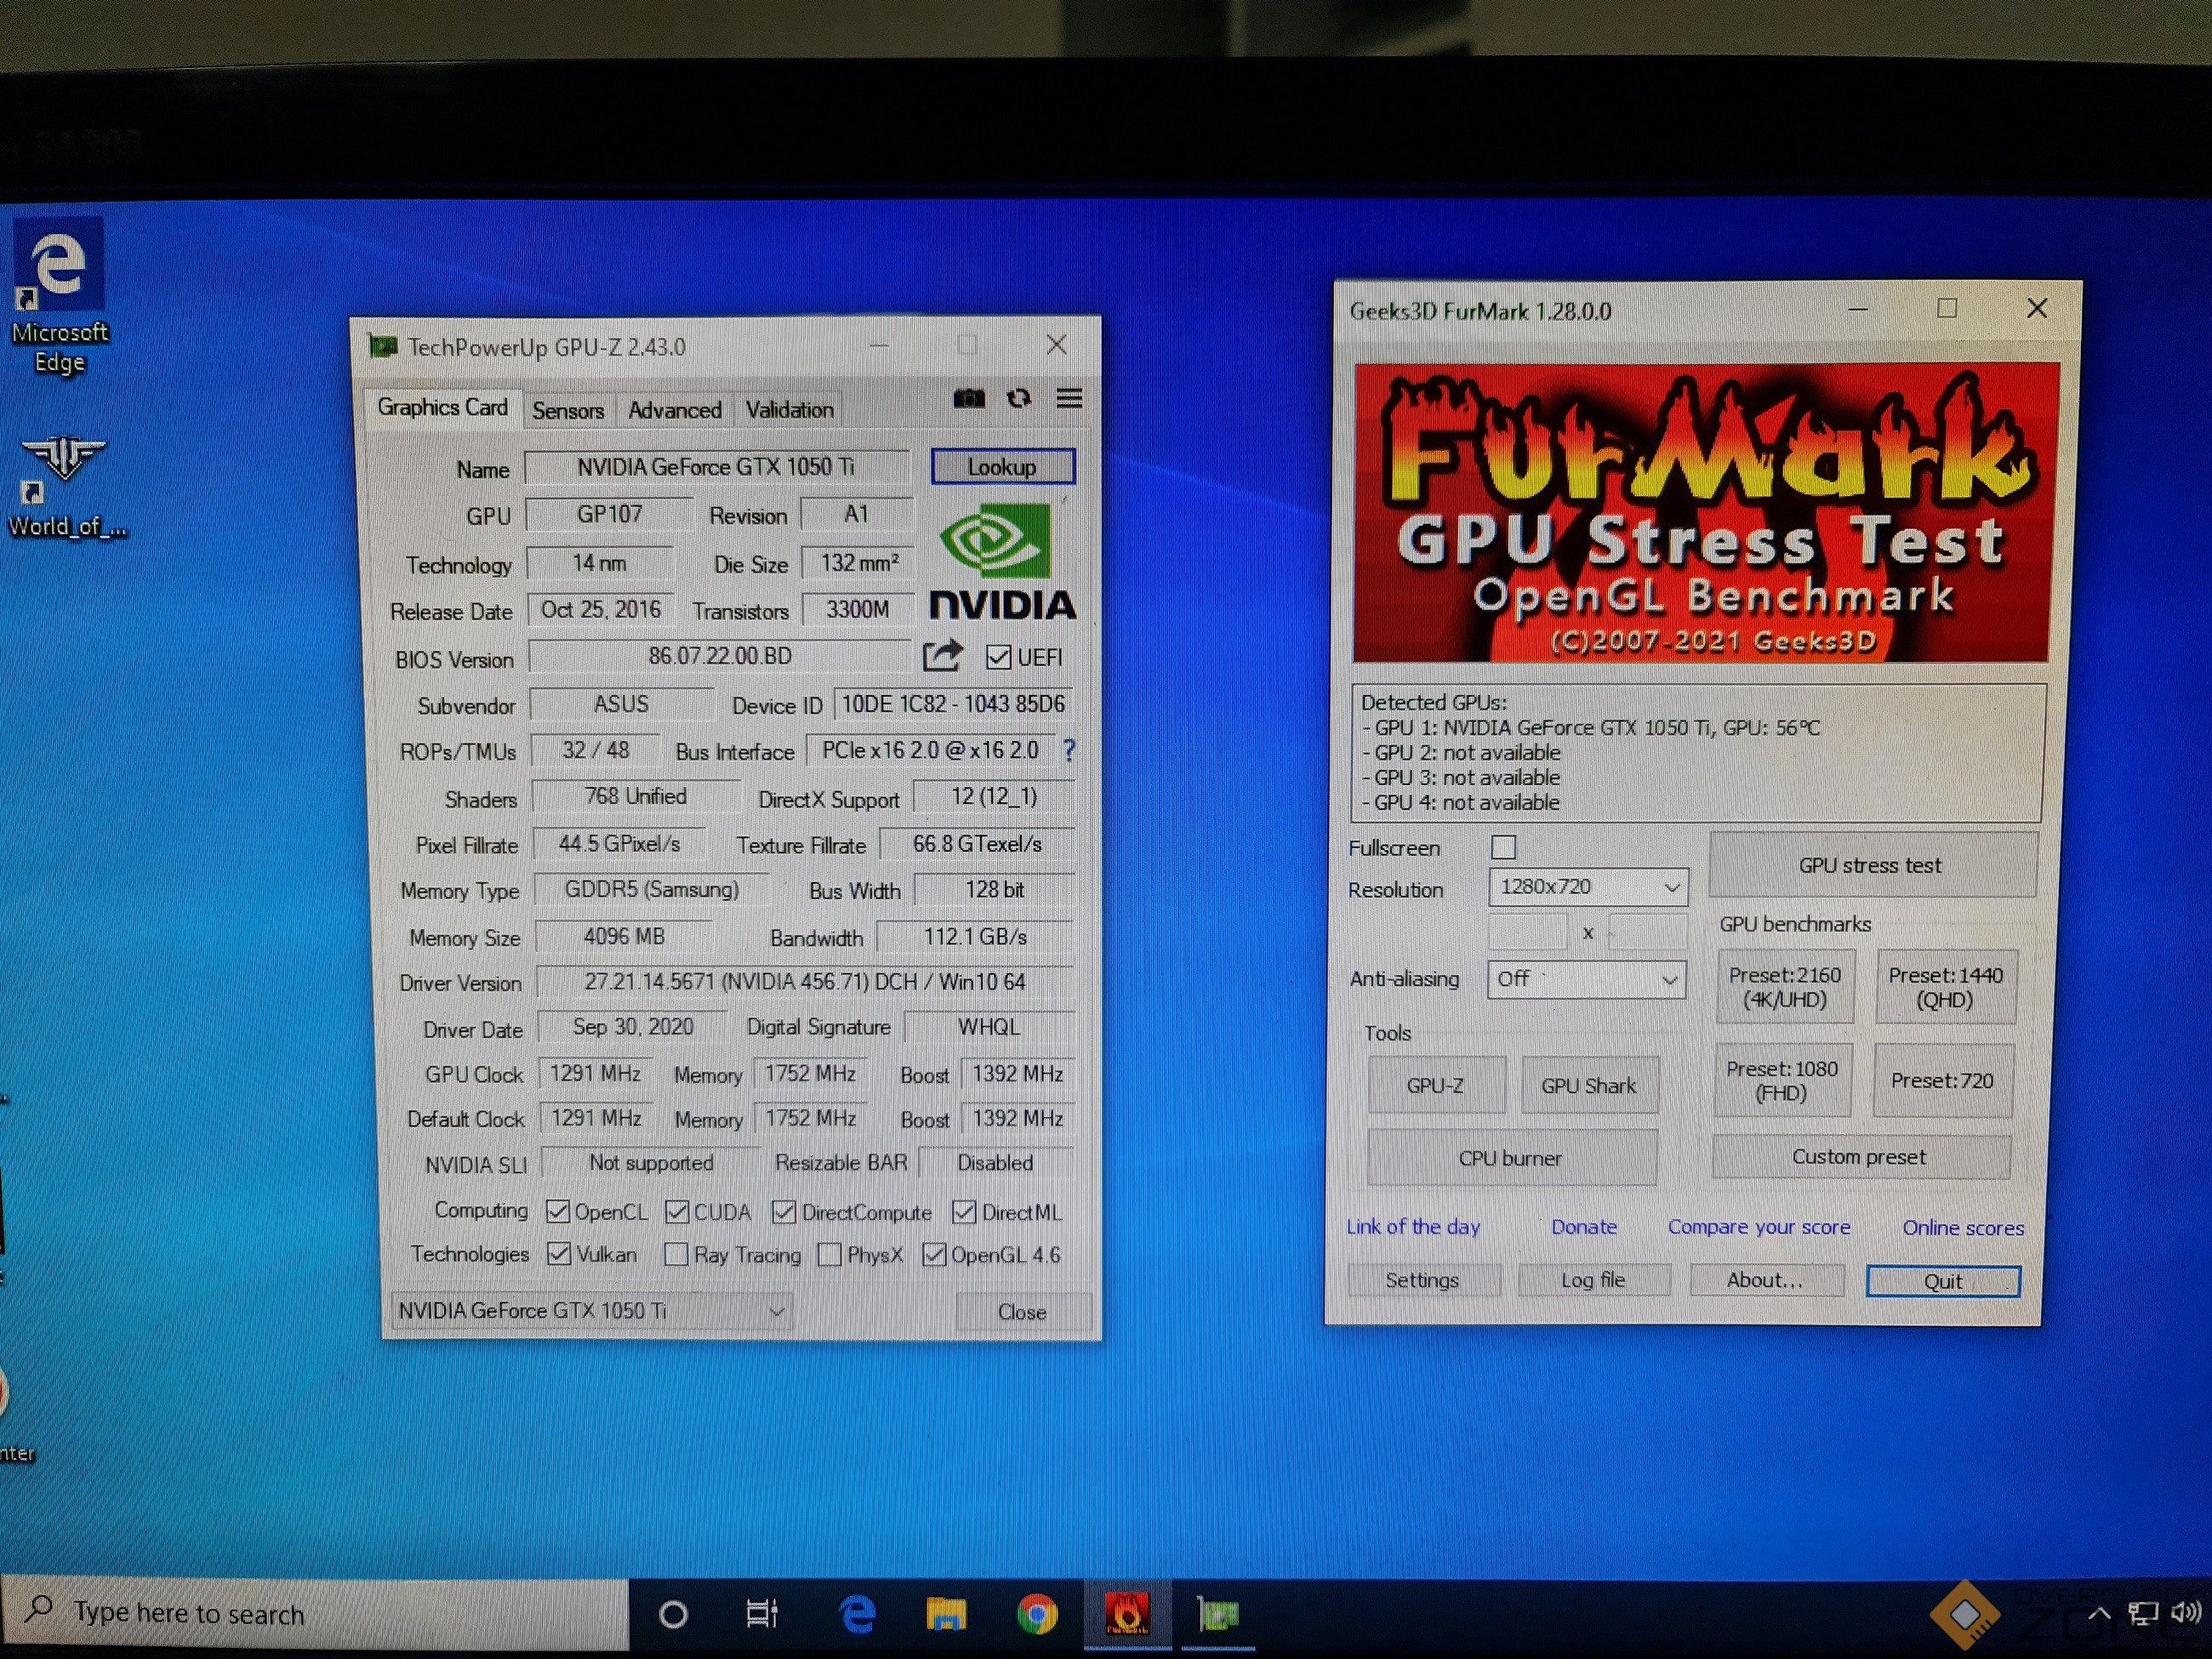Click FurMark About button
The height and width of the screenshot is (1659, 2212).
click(x=1766, y=1280)
